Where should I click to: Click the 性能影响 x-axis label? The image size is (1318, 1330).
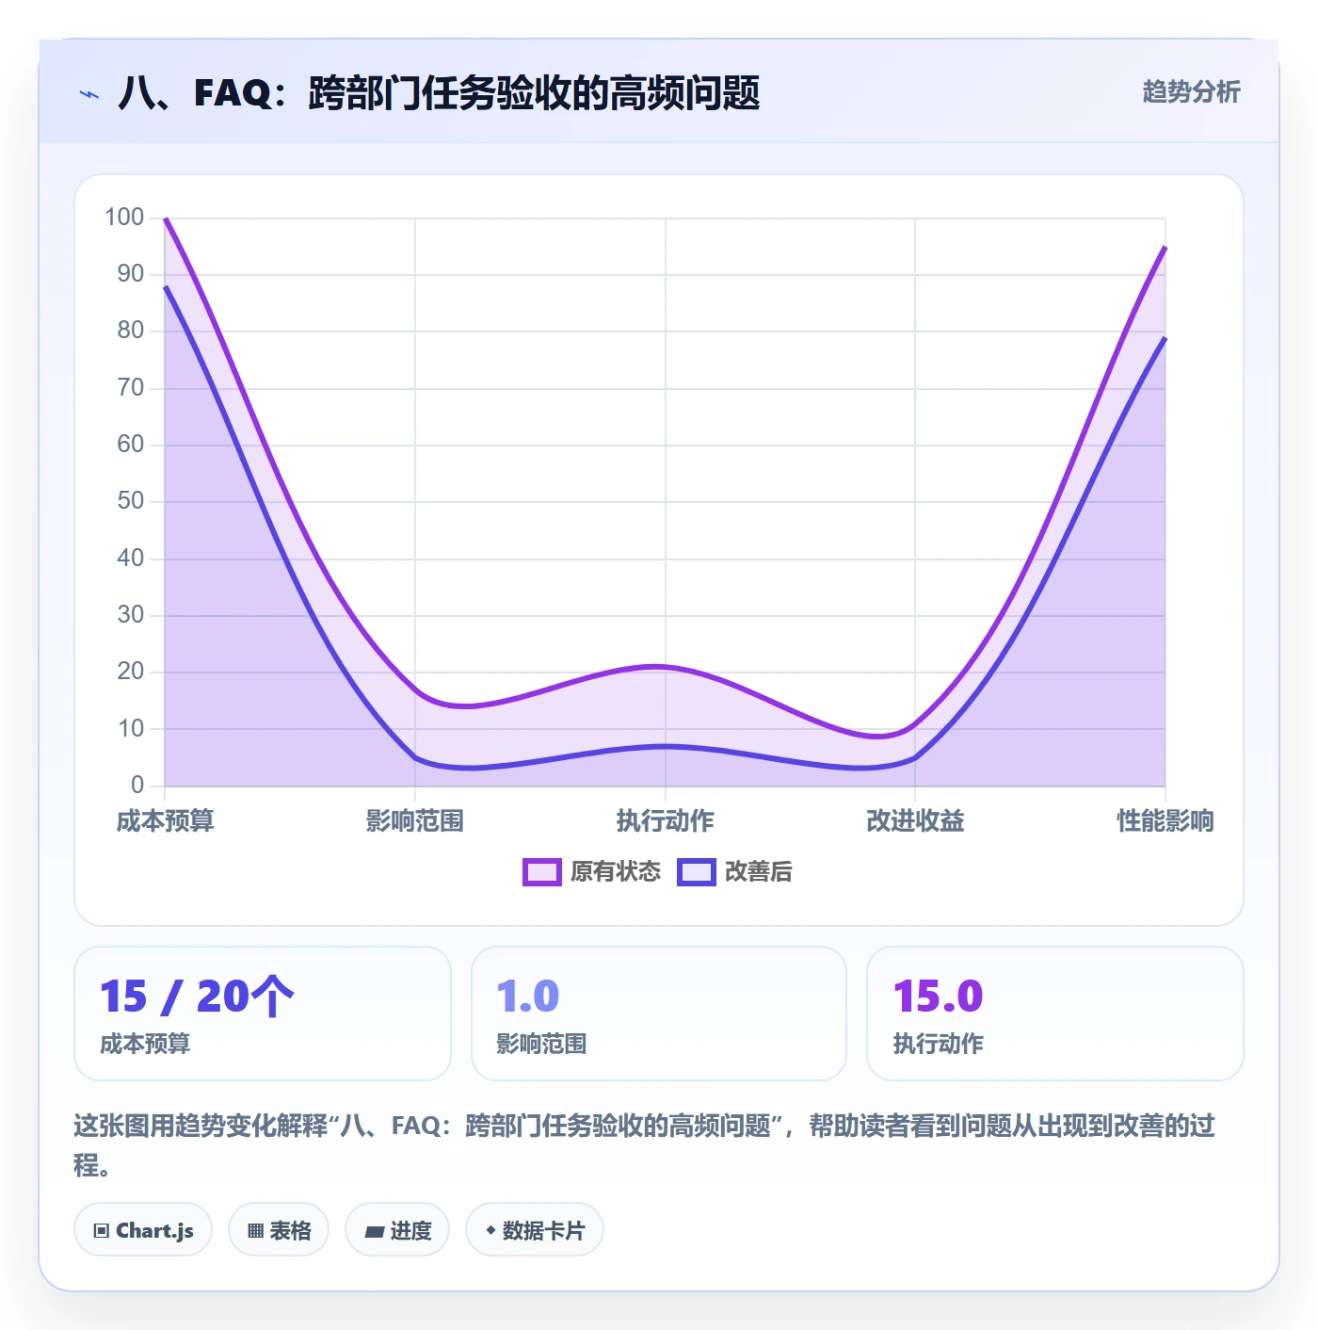click(x=1165, y=820)
